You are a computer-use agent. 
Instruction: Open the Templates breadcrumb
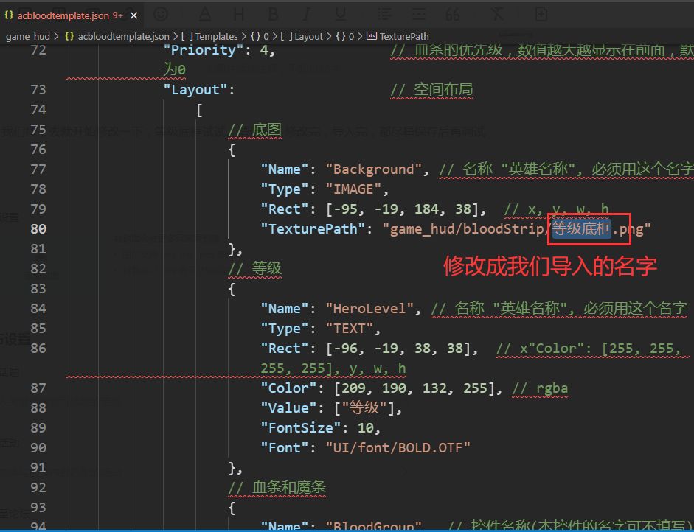[216, 36]
